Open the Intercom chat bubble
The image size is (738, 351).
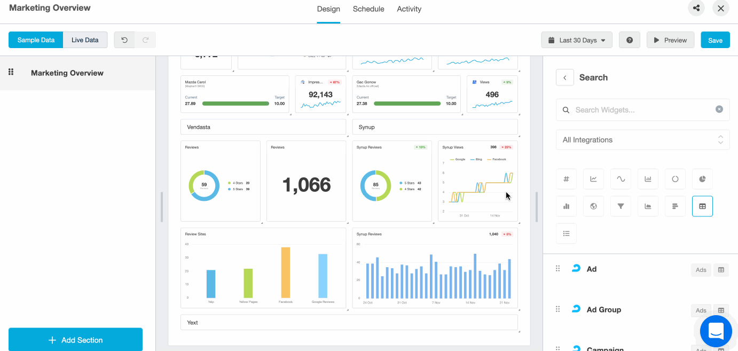(x=716, y=331)
